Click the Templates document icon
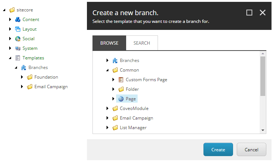Viewport: 273px width, 162px height. tap(18, 58)
